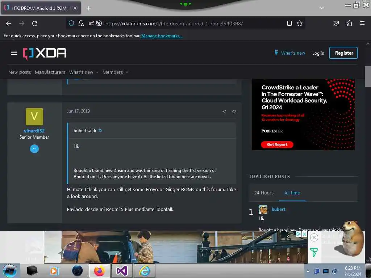The image size is (371, 278).
Task: Click the site security lock icon
Action: click(81, 23)
